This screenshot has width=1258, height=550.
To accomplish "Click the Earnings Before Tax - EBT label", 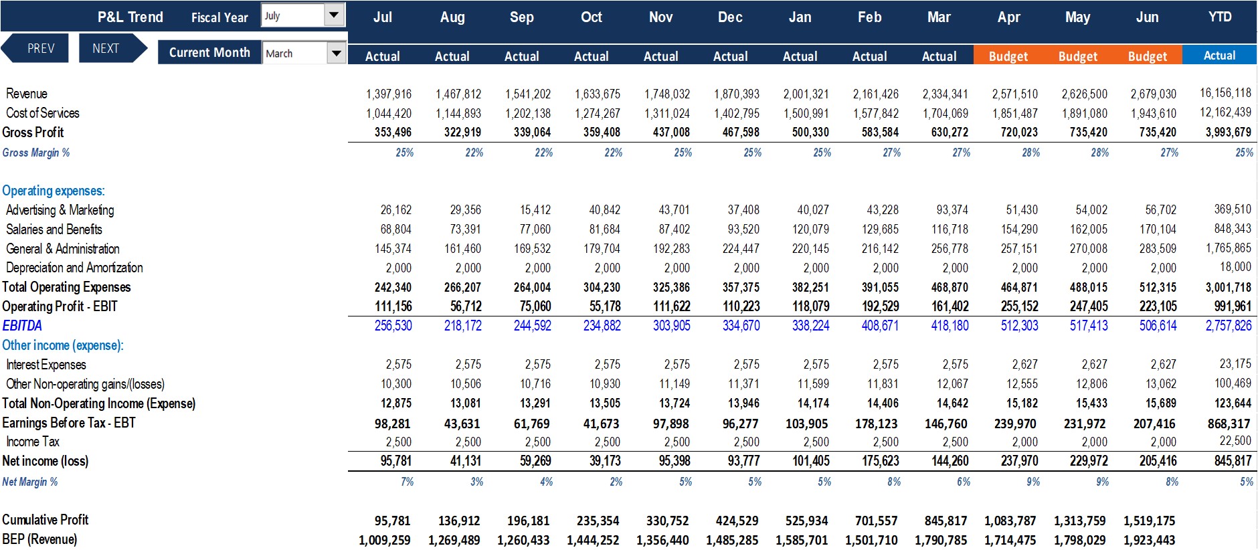I will click(69, 423).
